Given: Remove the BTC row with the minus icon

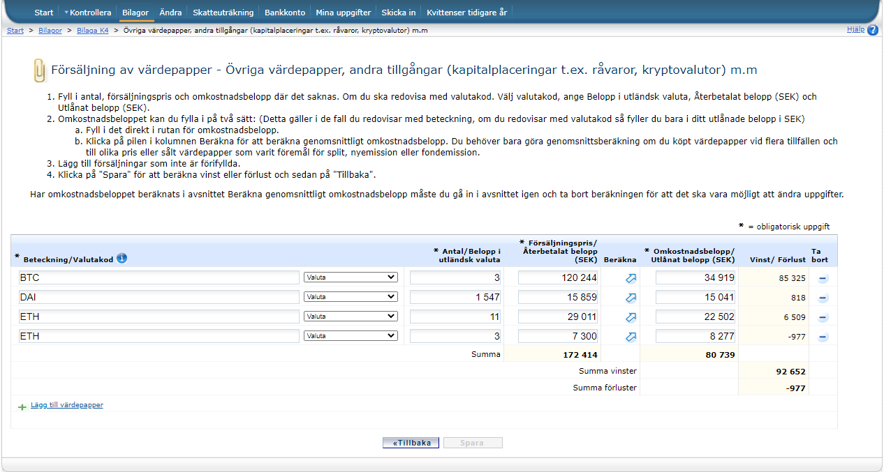Looking at the screenshot, I should tap(823, 278).
